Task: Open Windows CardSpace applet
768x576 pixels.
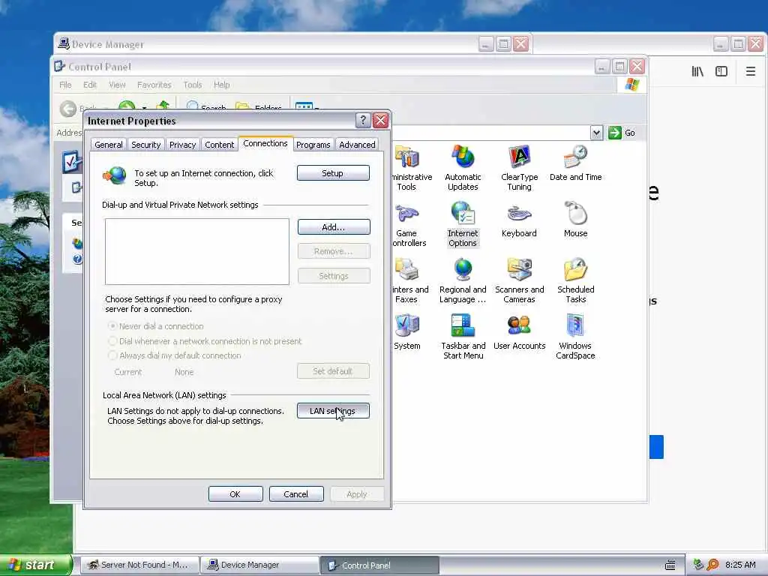Action: tap(575, 337)
